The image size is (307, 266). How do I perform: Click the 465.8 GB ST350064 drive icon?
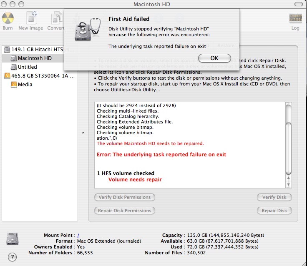click(7, 76)
